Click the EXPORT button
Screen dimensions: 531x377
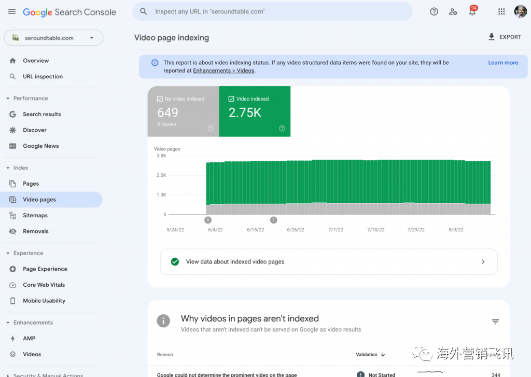pos(505,37)
